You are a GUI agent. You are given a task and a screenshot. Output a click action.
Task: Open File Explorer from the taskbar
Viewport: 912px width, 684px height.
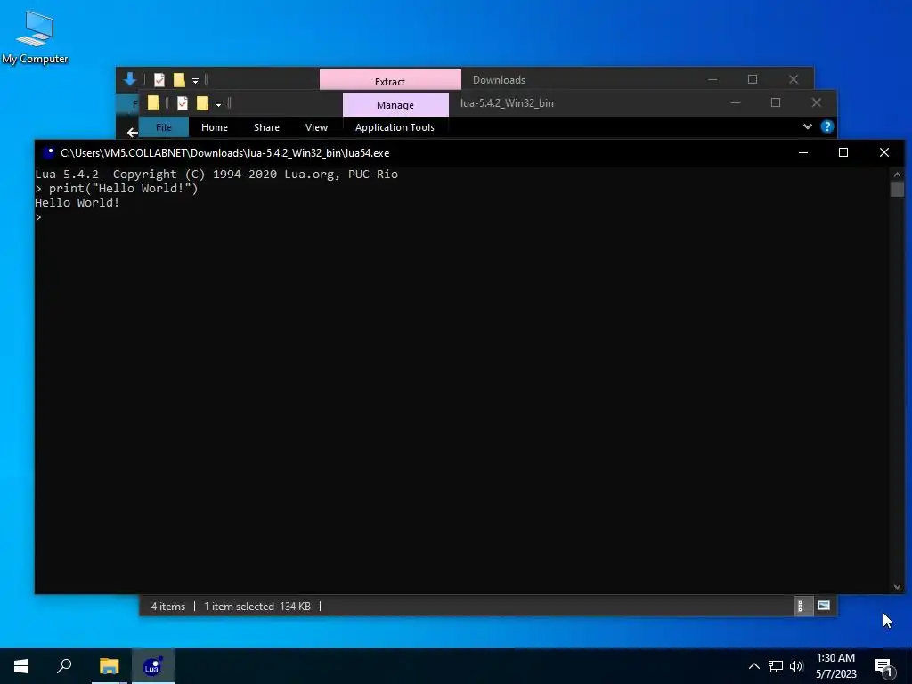coord(109,666)
